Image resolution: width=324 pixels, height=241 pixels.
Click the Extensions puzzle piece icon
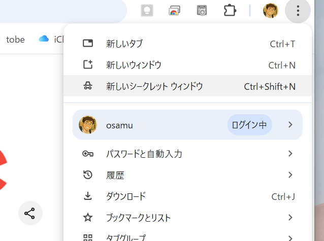(230, 11)
